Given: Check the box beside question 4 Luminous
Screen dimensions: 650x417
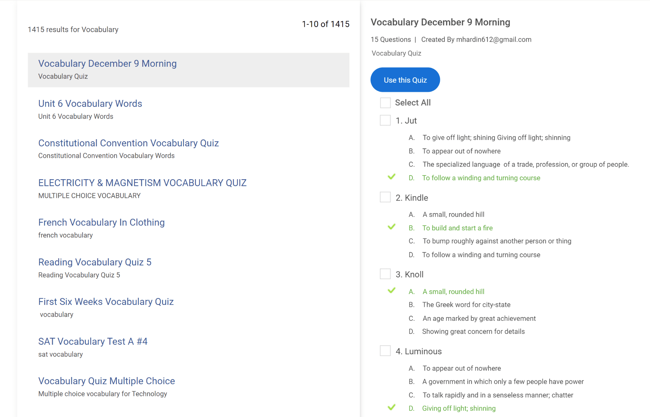Looking at the screenshot, I should pos(385,351).
